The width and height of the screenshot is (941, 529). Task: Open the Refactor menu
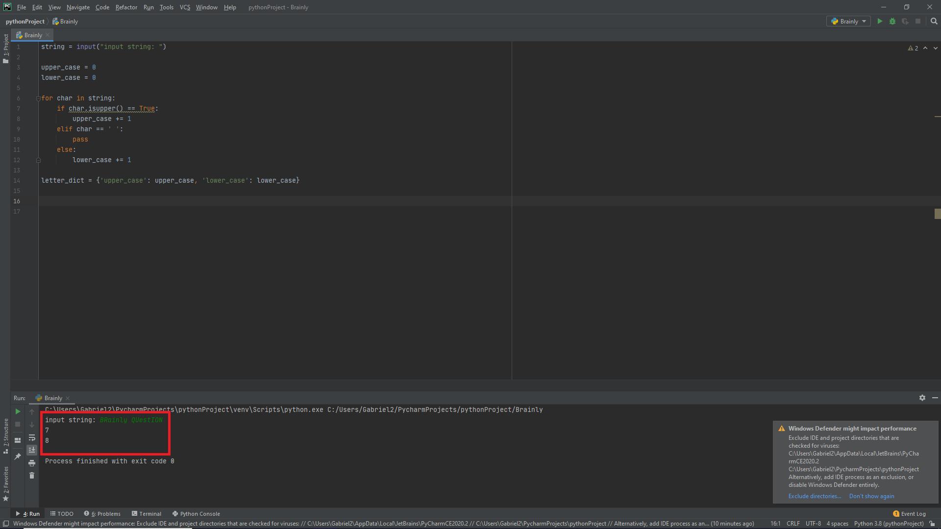tap(126, 7)
